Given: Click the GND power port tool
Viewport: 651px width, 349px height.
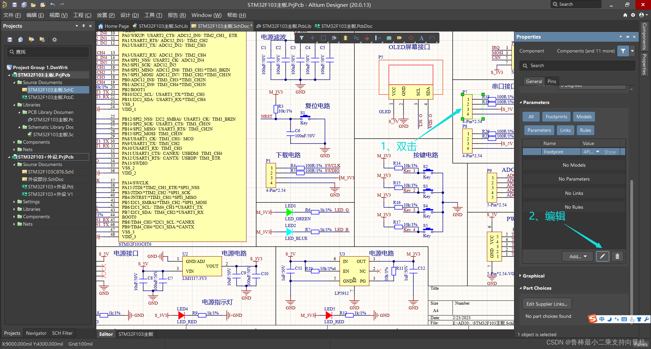Looking at the screenshot, I should (367, 38).
